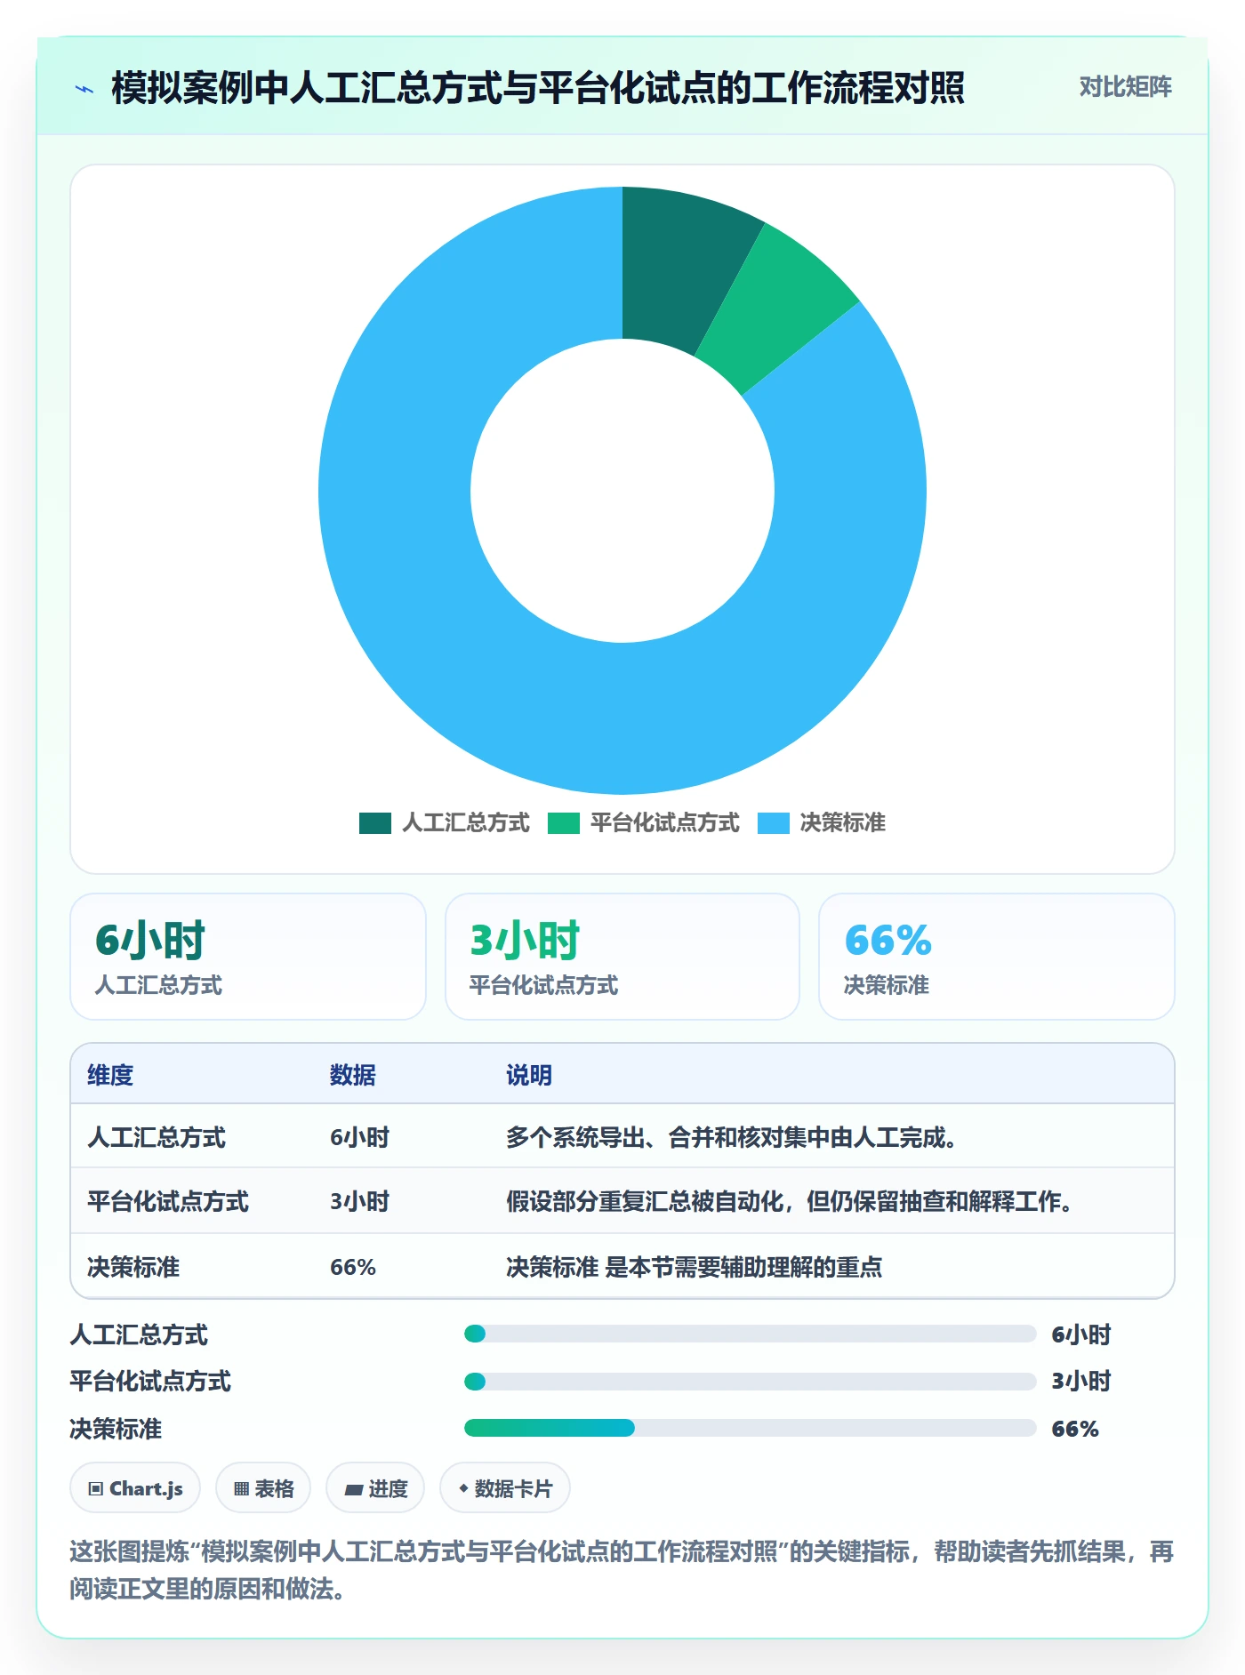Click description 多个系统导出、合并和核对集中由人工完成

[732, 1137]
